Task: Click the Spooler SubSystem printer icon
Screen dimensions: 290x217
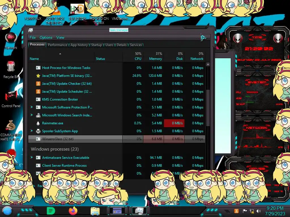Action: (38, 131)
